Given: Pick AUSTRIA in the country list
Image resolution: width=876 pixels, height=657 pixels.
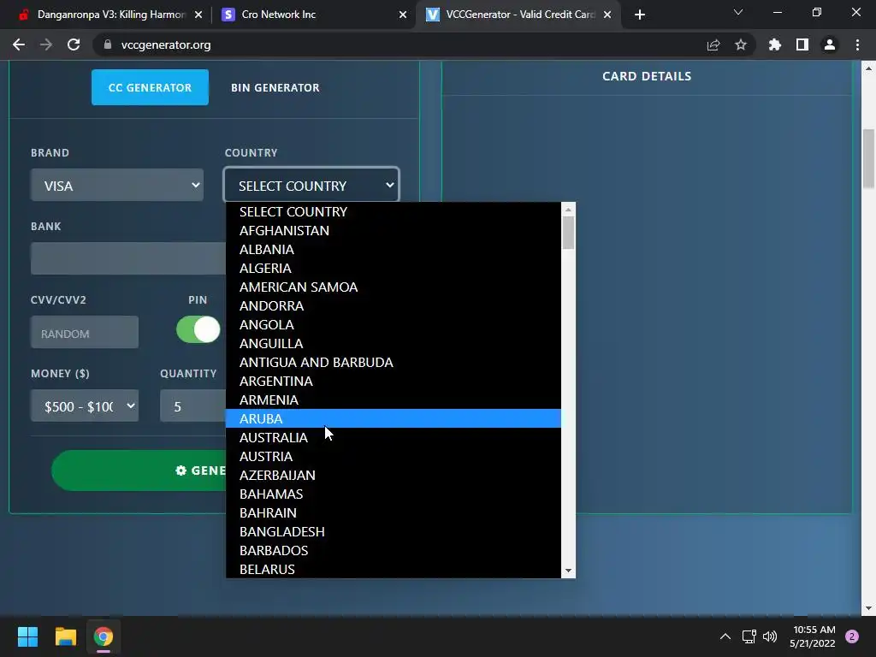Looking at the screenshot, I should (x=393, y=457).
